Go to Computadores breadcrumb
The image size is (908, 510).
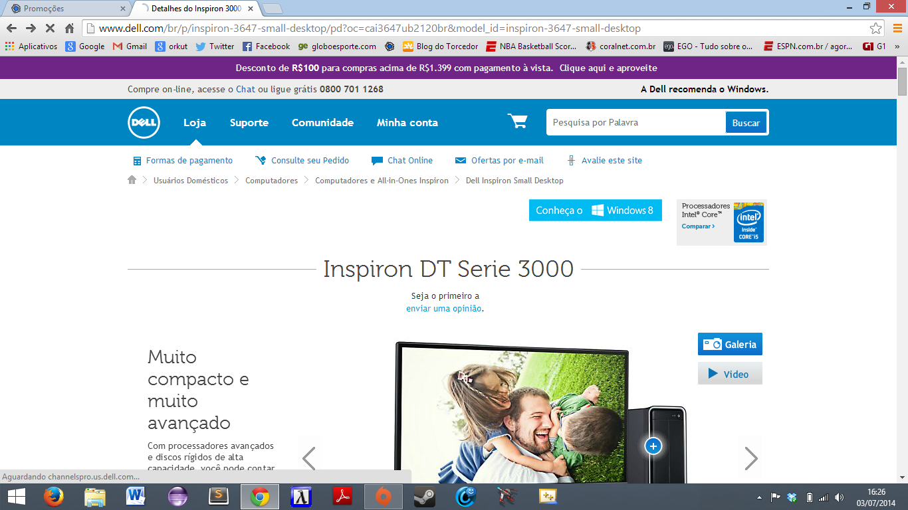point(271,180)
